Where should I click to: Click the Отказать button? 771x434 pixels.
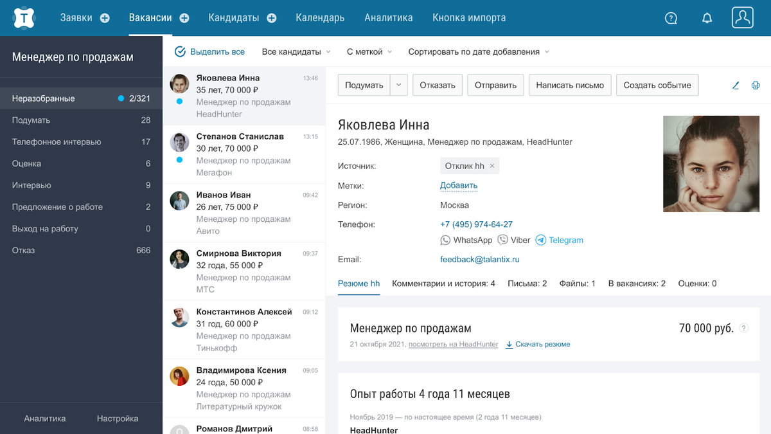pyautogui.click(x=437, y=84)
